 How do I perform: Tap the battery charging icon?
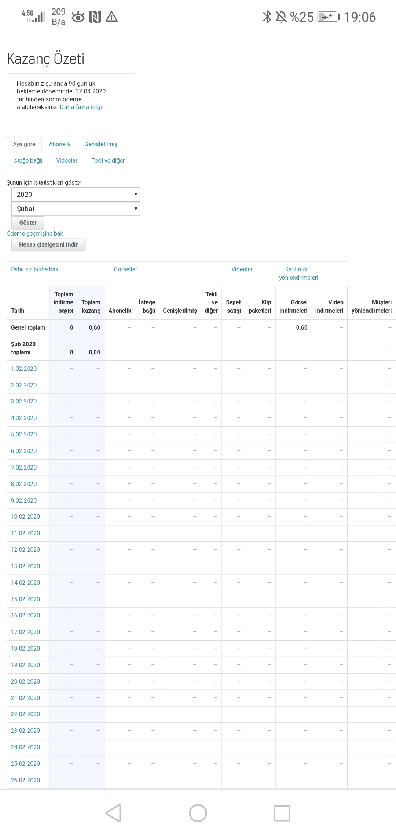[x=329, y=17]
